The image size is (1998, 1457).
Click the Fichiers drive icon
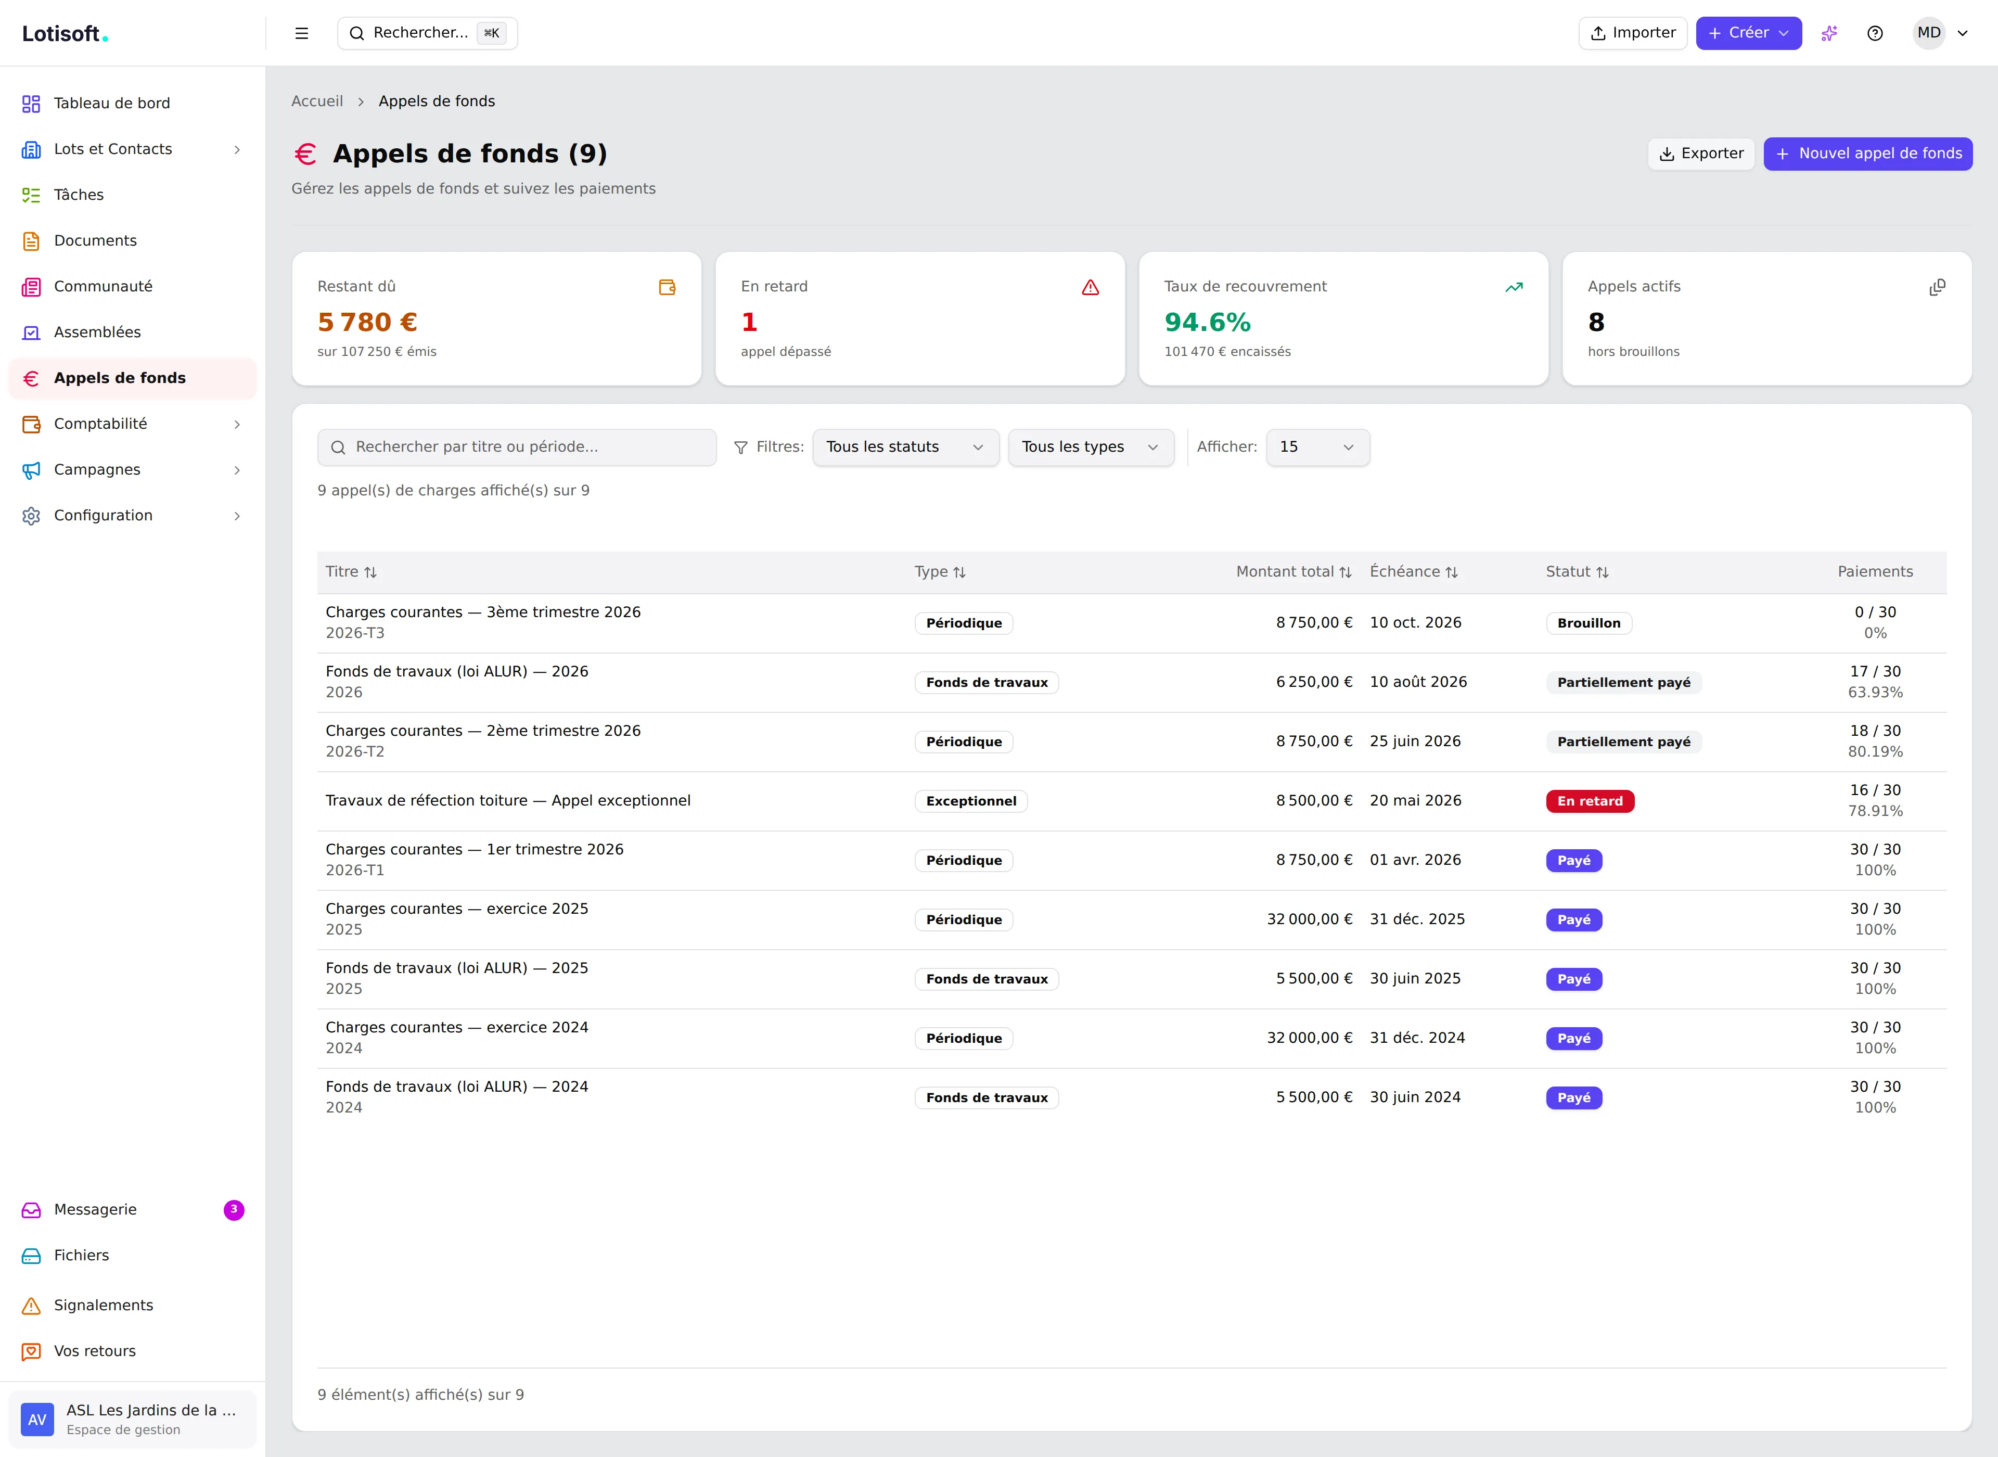[31, 1256]
